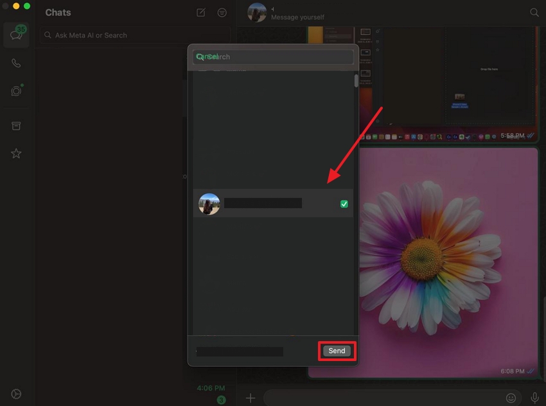Click the Ask Meta AI or Search field

point(135,35)
